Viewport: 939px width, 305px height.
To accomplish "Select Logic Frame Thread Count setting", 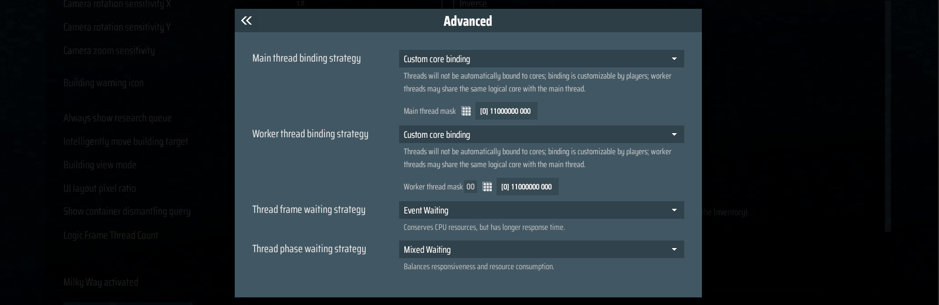I will pyautogui.click(x=111, y=235).
